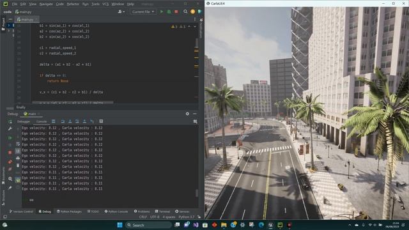Stop the running process using red square in top toolbar
The image size is (409, 230).
176,11
